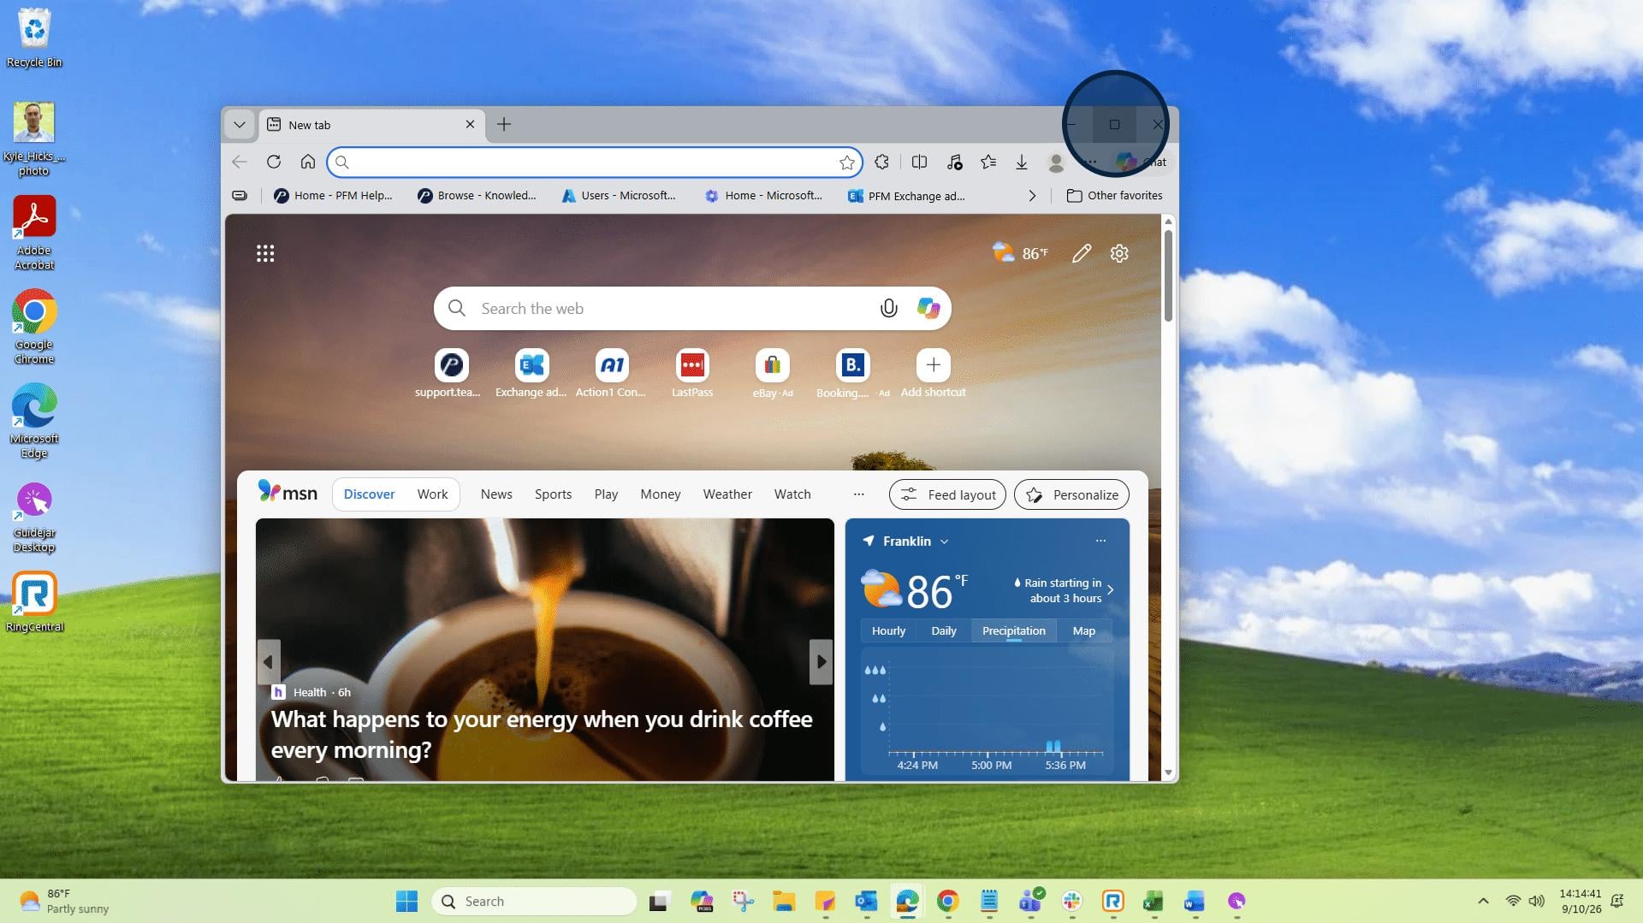Open the apps grid launcher
The width and height of the screenshot is (1643, 923).
point(265,253)
